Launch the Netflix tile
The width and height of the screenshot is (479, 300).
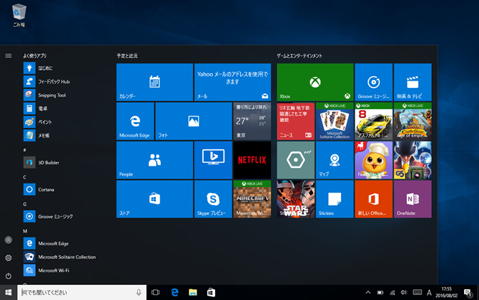(252, 159)
